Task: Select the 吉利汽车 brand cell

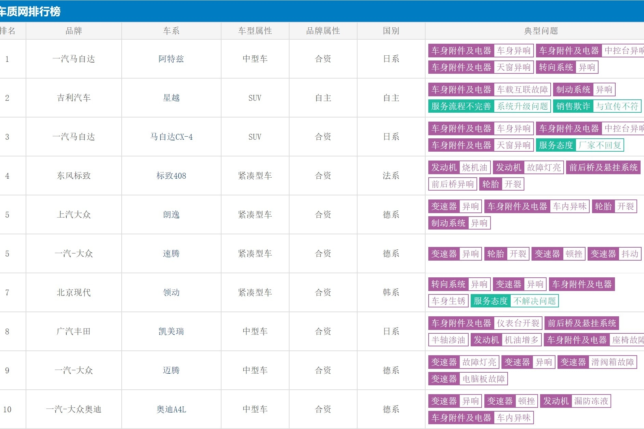Action: tap(74, 98)
